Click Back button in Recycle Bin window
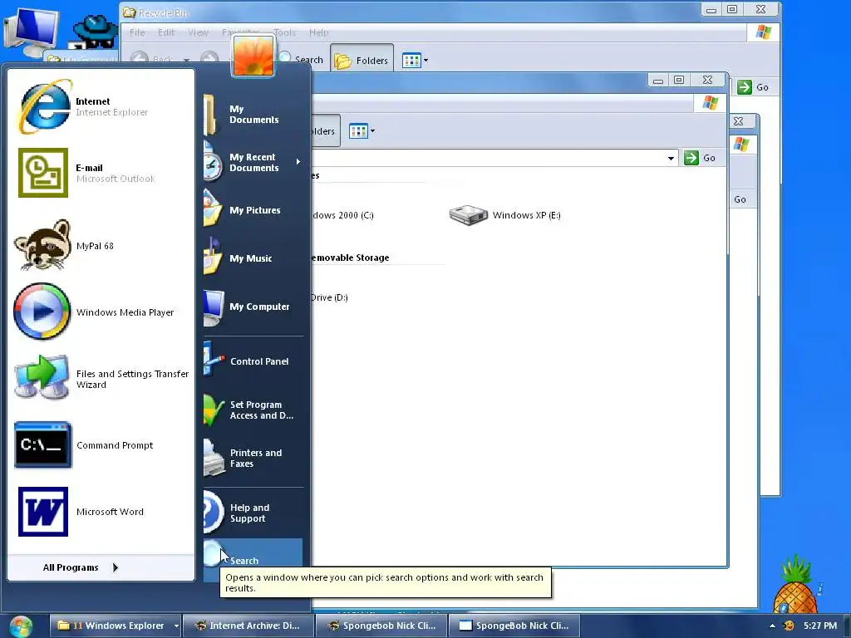 pos(153,58)
